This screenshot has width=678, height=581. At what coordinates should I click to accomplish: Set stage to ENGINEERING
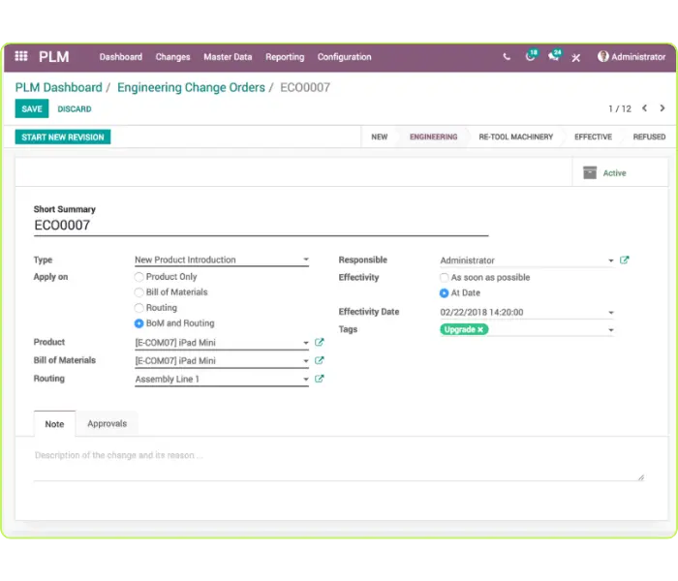(433, 138)
